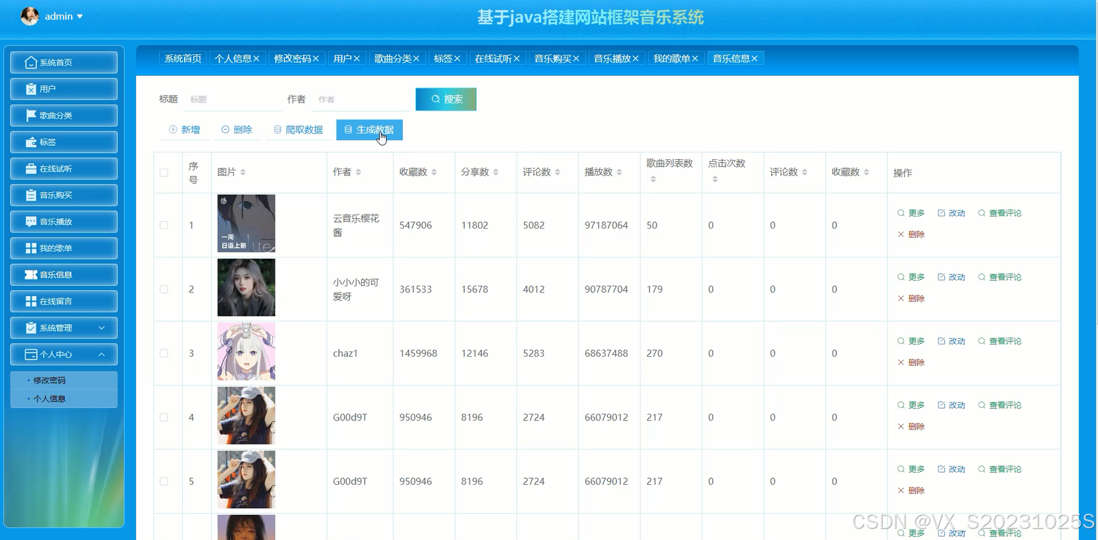Close the 个人信息 tab
This screenshot has height=540, width=1098.
point(256,58)
